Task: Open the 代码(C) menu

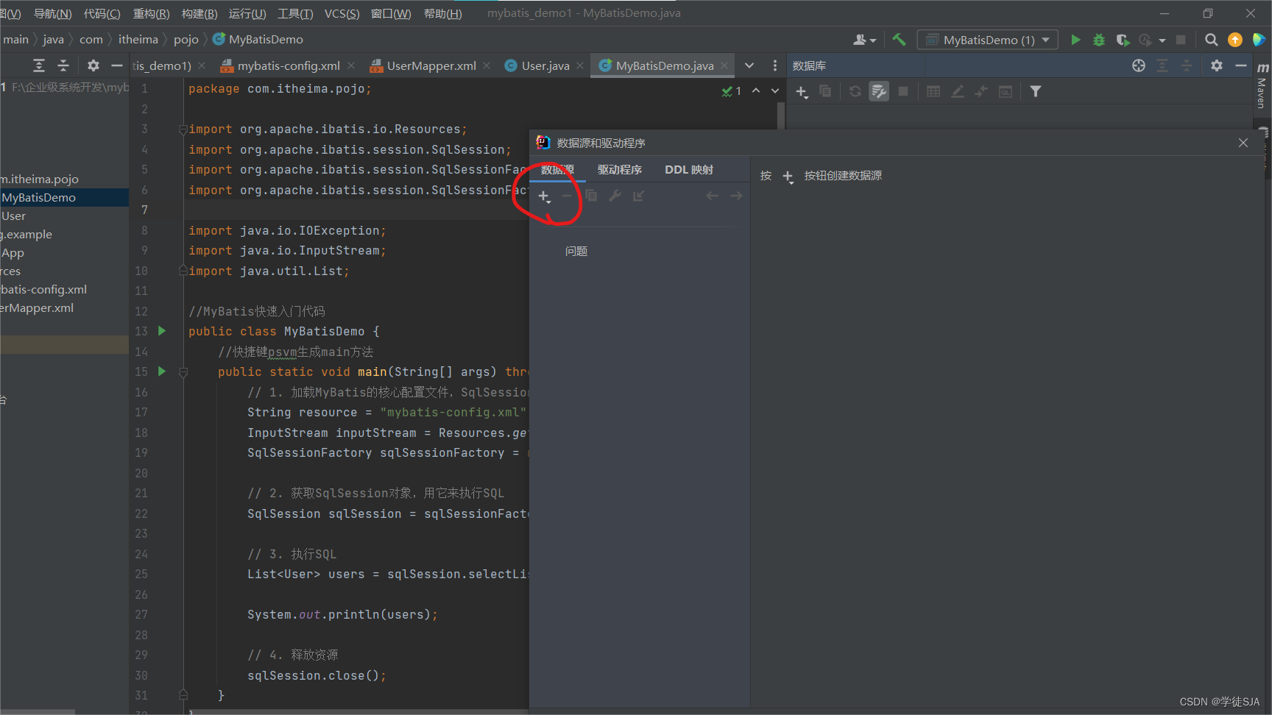Action: 102,13
